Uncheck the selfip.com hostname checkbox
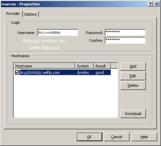 click(17, 72)
